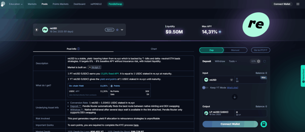Open the hamburger menu in the top bar
This screenshot has height=132, width=305.
[298, 4]
